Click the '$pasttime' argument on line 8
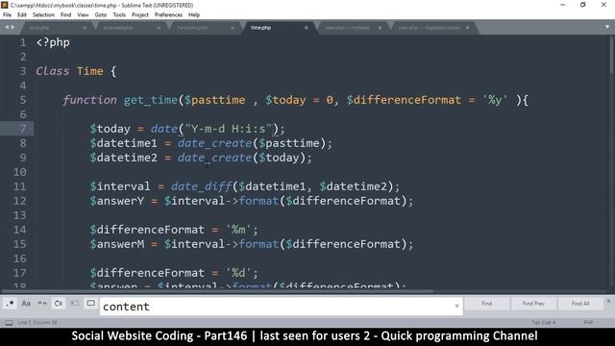 [289, 143]
